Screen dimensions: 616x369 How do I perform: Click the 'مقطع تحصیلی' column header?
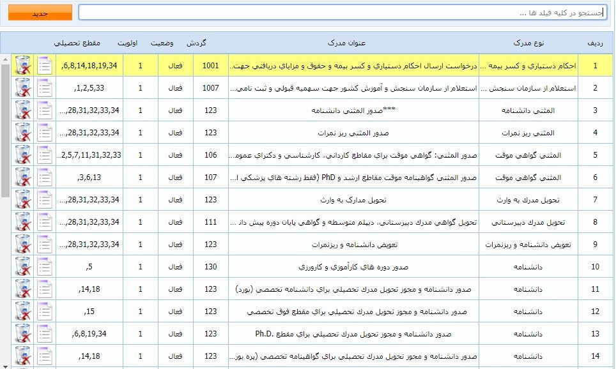coord(77,43)
